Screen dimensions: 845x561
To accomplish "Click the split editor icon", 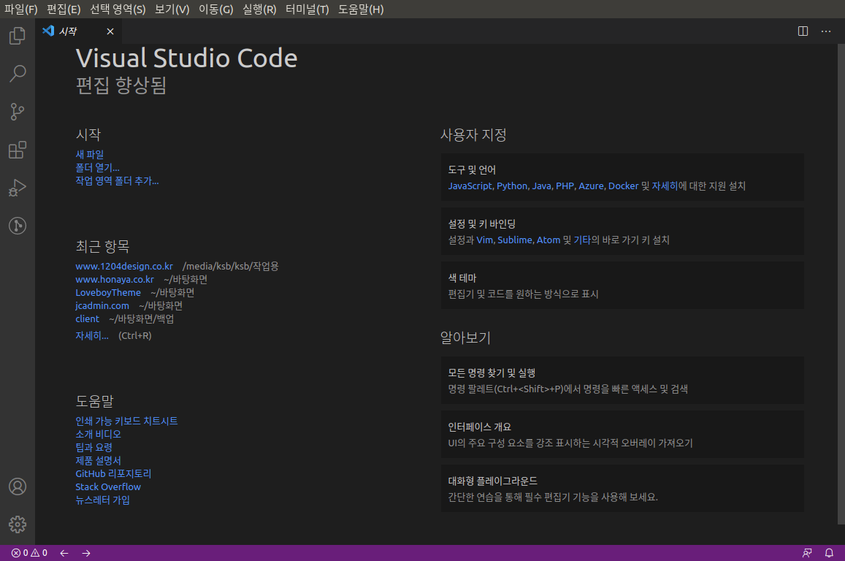I will click(x=803, y=31).
